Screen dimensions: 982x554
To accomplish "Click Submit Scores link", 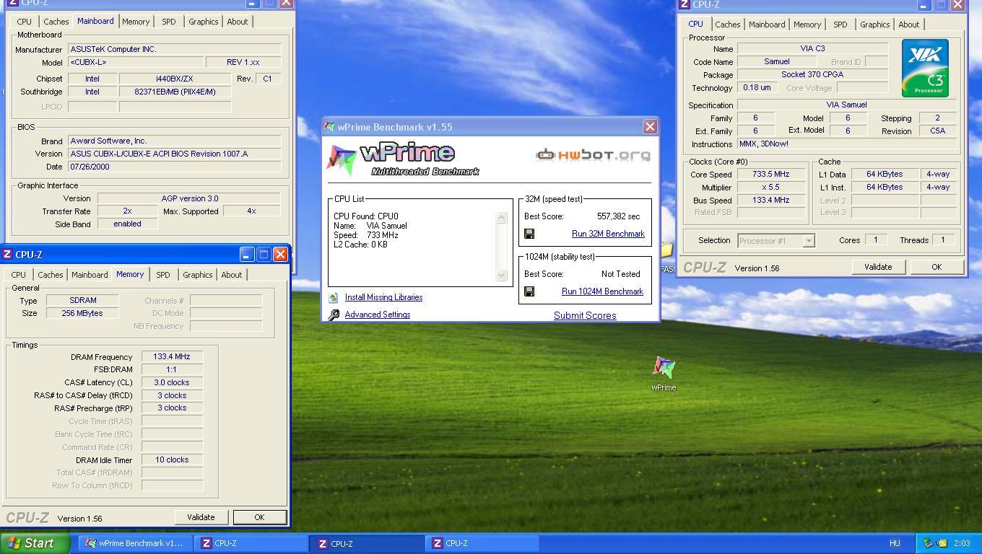I will tap(585, 315).
